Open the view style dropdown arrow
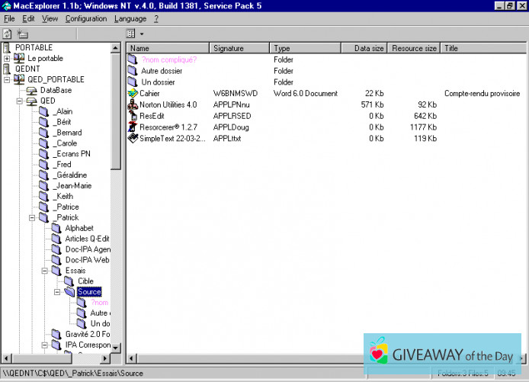This screenshot has height=382, width=529. click(142, 34)
